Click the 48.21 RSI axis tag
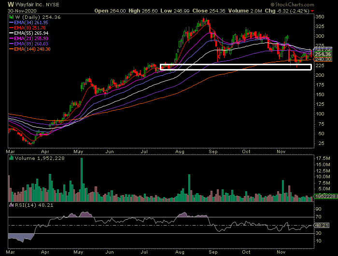This screenshot has width=338, height=256. [x=322, y=226]
